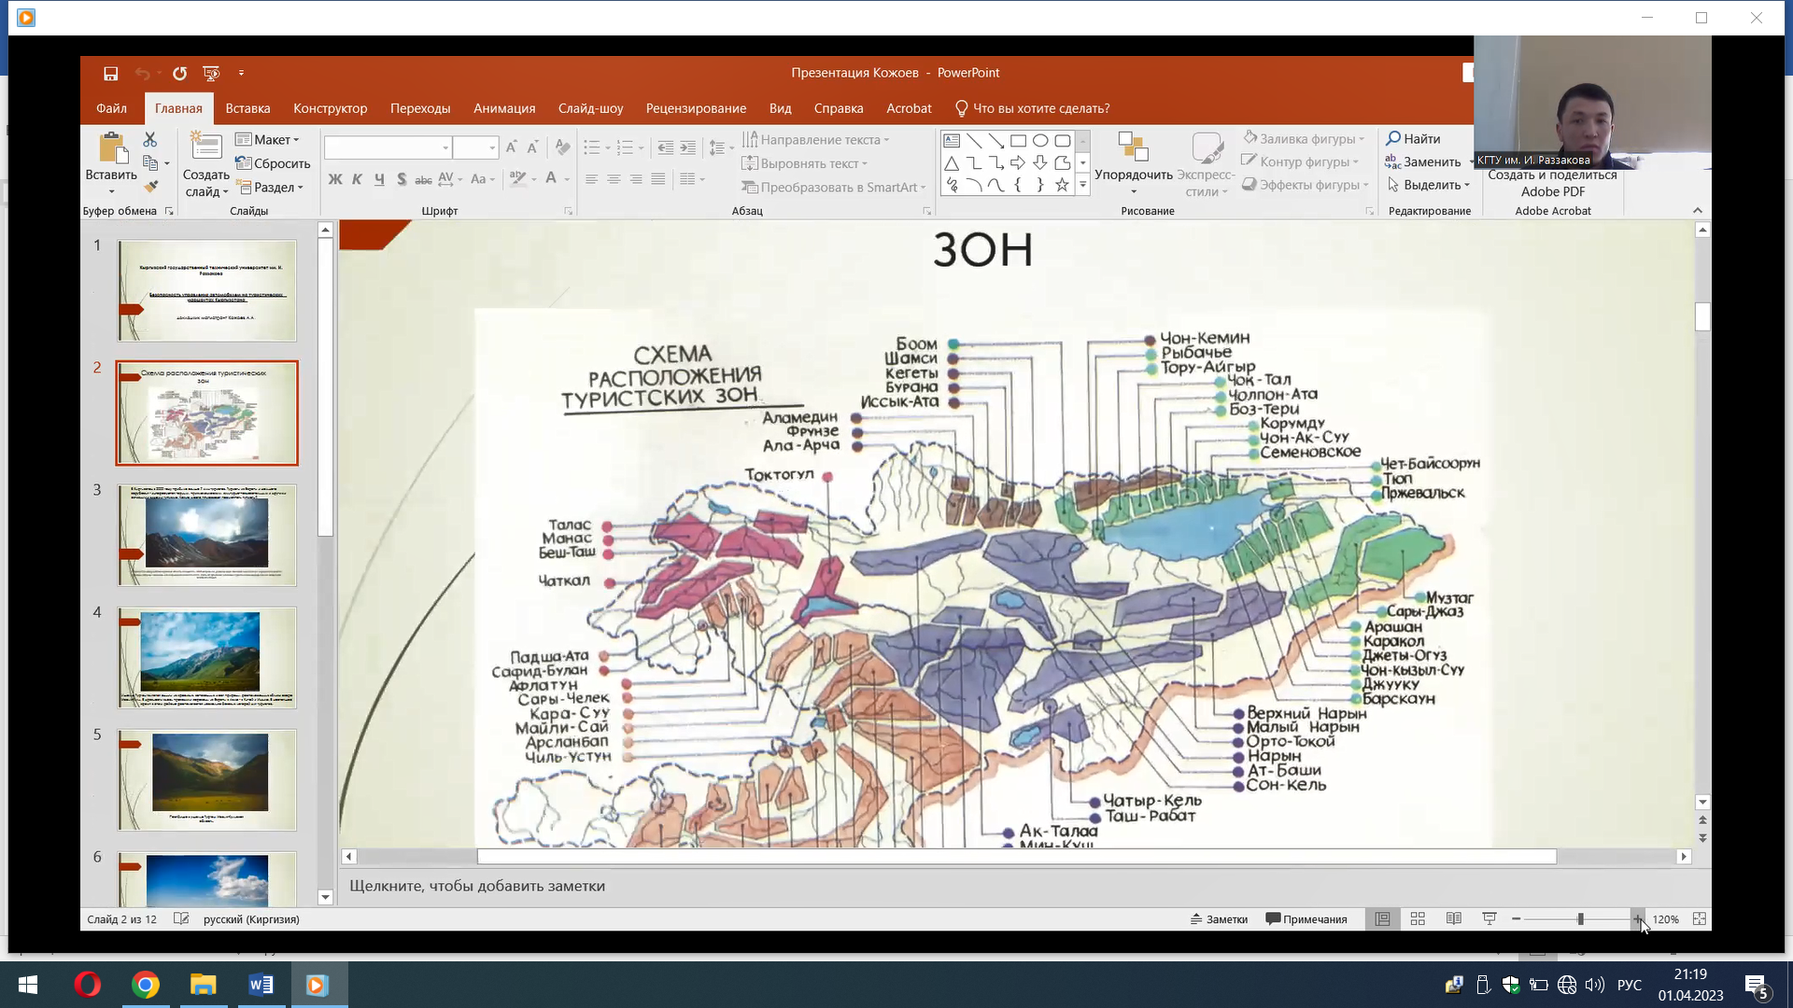Toggle Normal view in the status bar
This screenshot has height=1008, width=1793.
pyautogui.click(x=1382, y=919)
